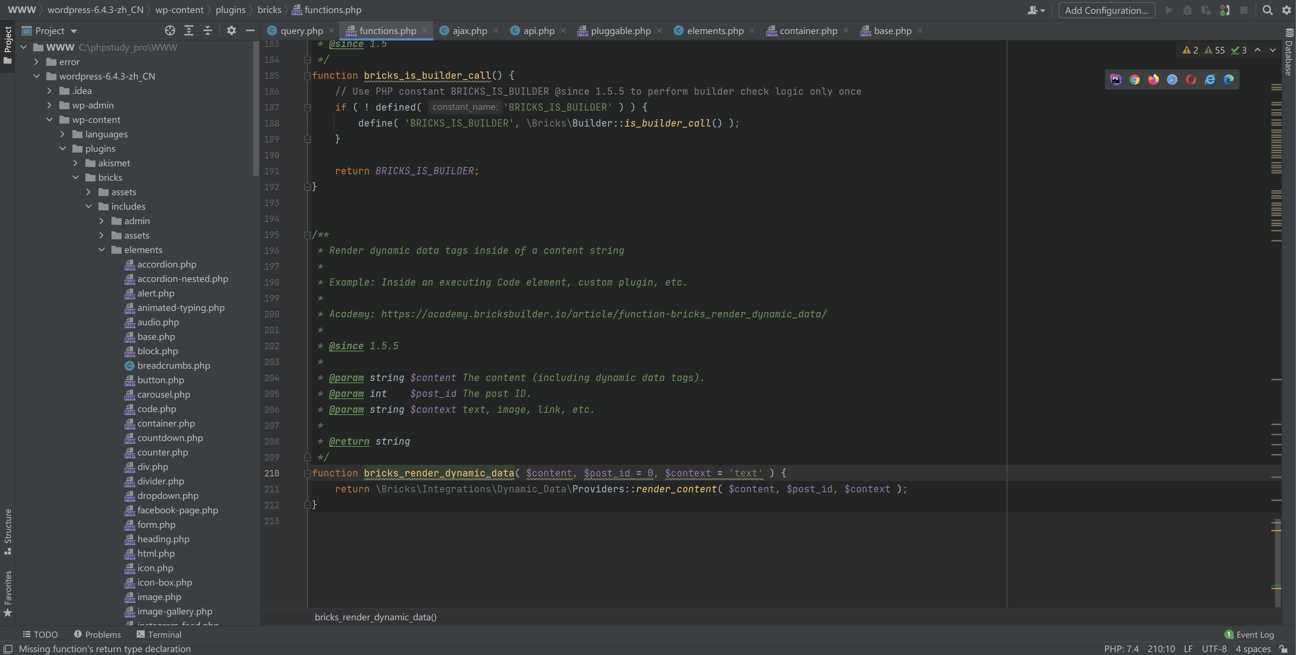This screenshot has width=1296, height=655.
Task: Click Add Configuration button
Action: [x=1106, y=10]
